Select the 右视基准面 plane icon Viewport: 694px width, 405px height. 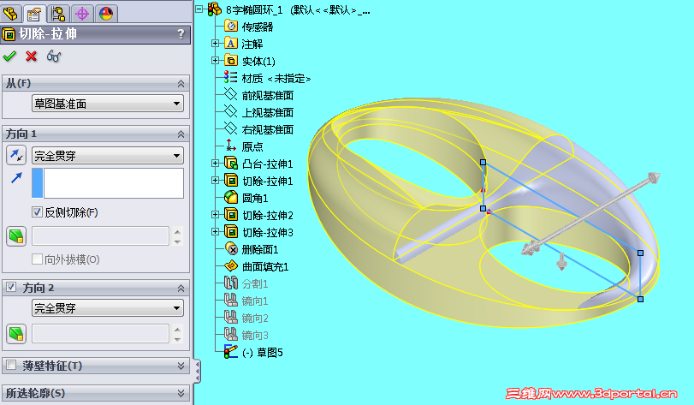230,128
